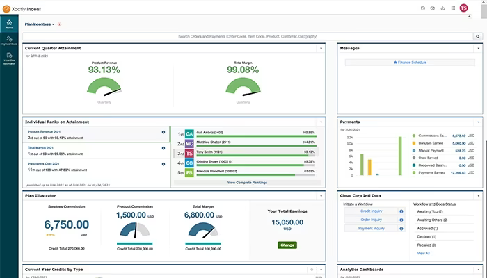Click info icon next to Payment Inquiry
The width and height of the screenshot is (487, 278).
coord(401,229)
